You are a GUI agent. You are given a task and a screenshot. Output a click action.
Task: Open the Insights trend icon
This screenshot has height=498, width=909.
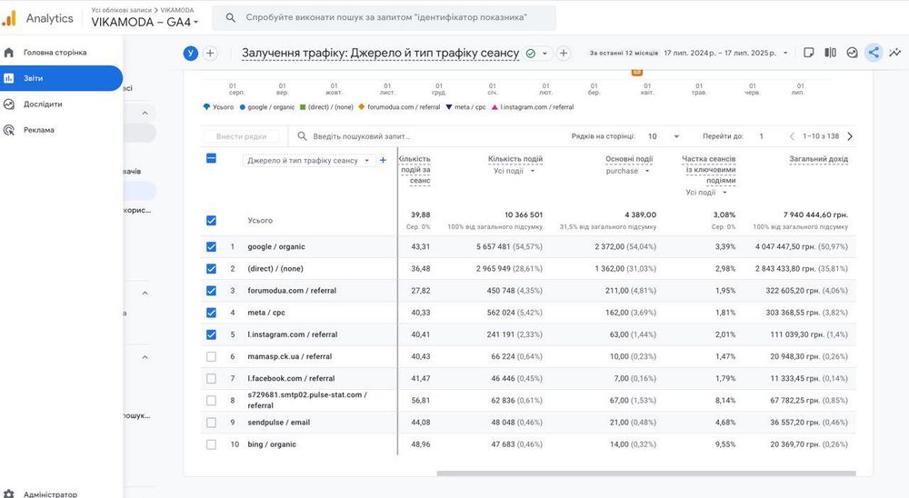pyautogui.click(x=894, y=53)
